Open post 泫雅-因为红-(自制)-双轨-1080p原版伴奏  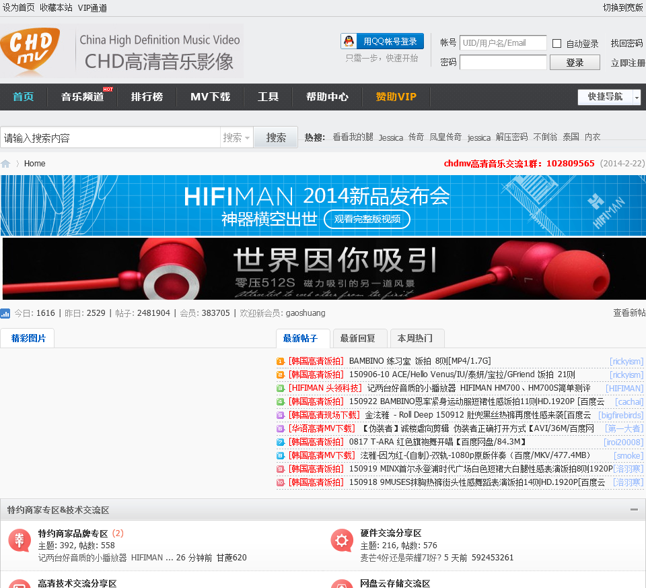475,455
